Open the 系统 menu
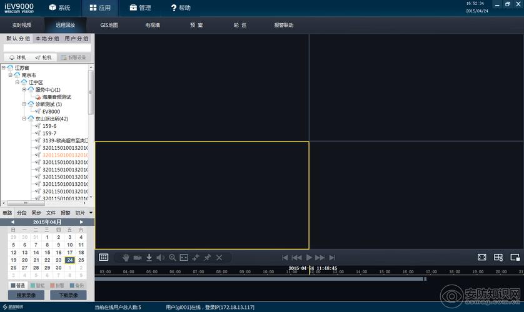Viewport: 524px width, 312px height. click(59, 7)
